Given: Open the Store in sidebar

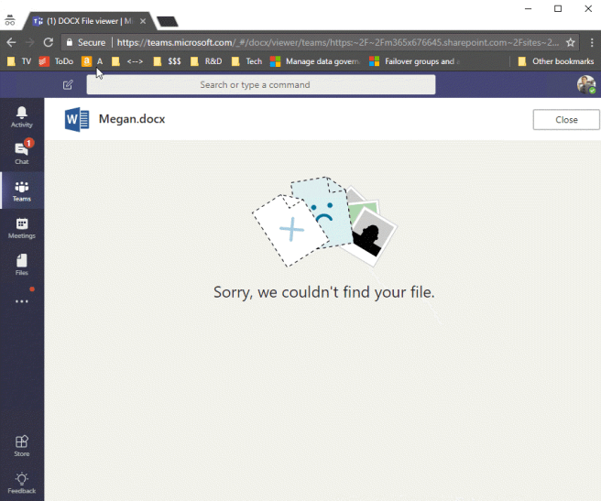Looking at the screenshot, I should 22,446.
